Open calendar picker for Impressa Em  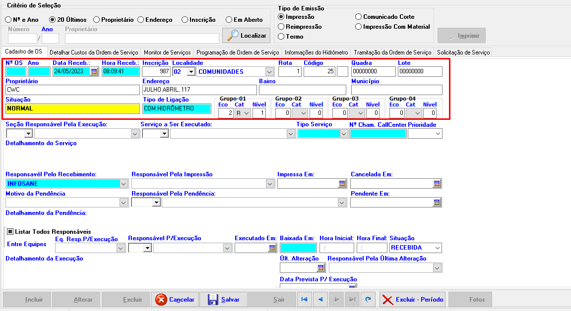[342, 184]
